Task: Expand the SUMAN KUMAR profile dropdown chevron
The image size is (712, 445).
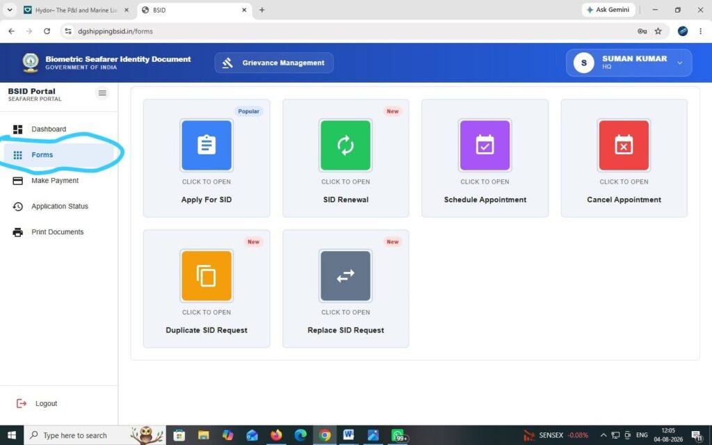Action: [680, 63]
